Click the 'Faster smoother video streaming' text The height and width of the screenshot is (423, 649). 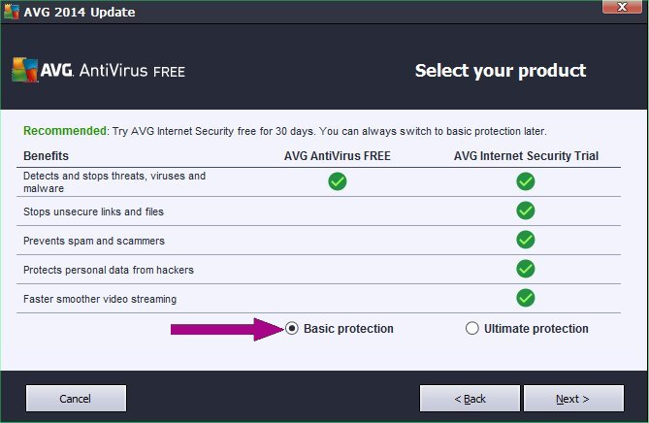(100, 299)
